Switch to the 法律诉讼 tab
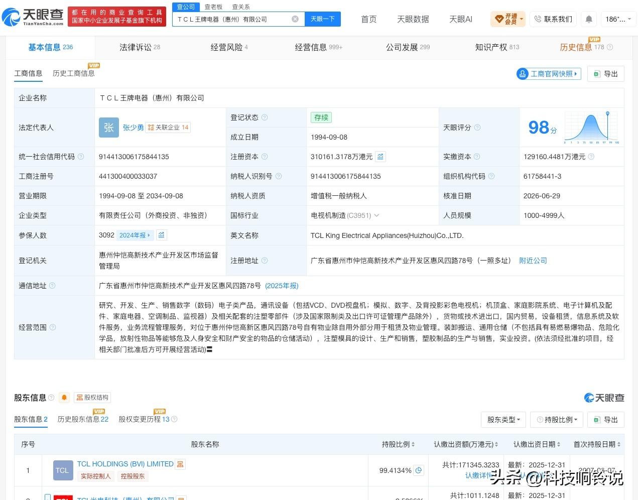The image size is (638, 500). point(140,47)
